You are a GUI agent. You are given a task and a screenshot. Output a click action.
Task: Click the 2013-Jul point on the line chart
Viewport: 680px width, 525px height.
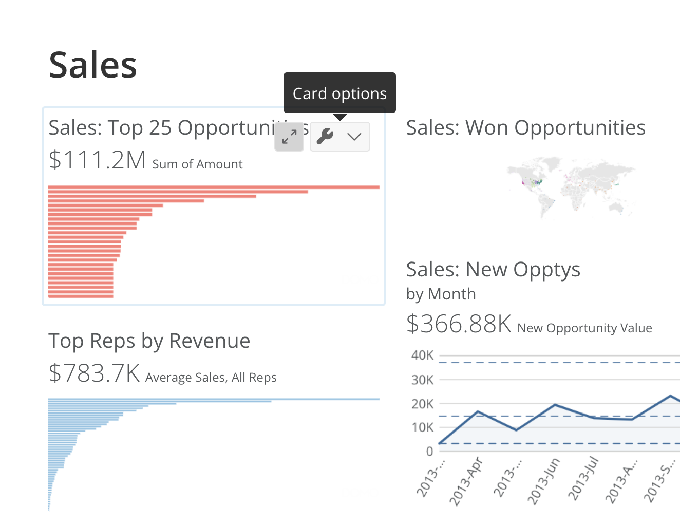(594, 418)
